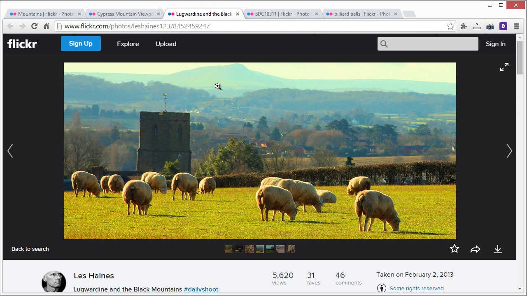Focus the Flickr search field

click(x=428, y=44)
